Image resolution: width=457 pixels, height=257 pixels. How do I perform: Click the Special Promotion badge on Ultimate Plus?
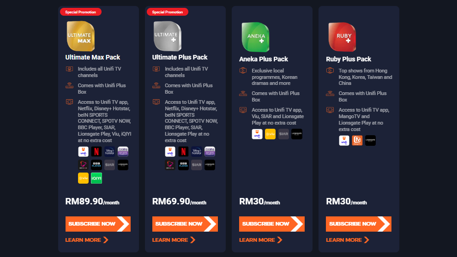[x=167, y=12]
